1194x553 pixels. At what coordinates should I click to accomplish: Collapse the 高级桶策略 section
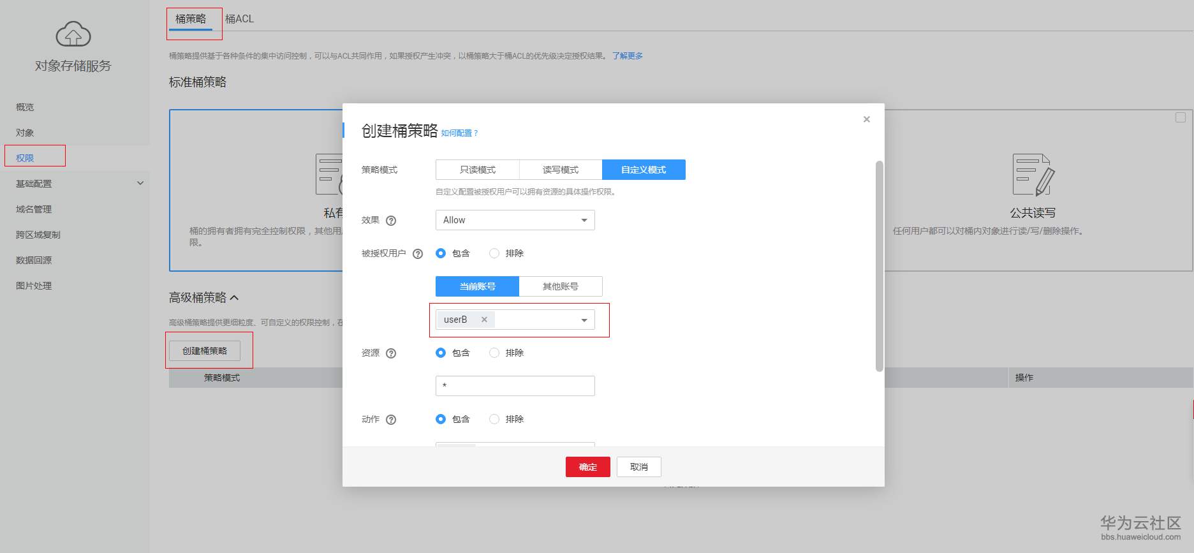pos(234,298)
